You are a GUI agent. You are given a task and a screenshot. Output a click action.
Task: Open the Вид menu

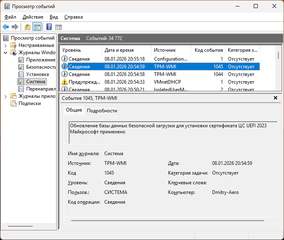(54, 17)
